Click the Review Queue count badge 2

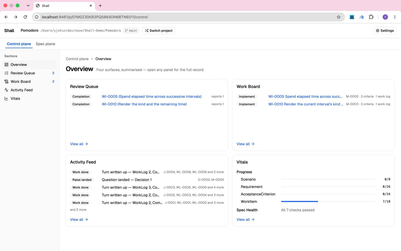coord(53,73)
